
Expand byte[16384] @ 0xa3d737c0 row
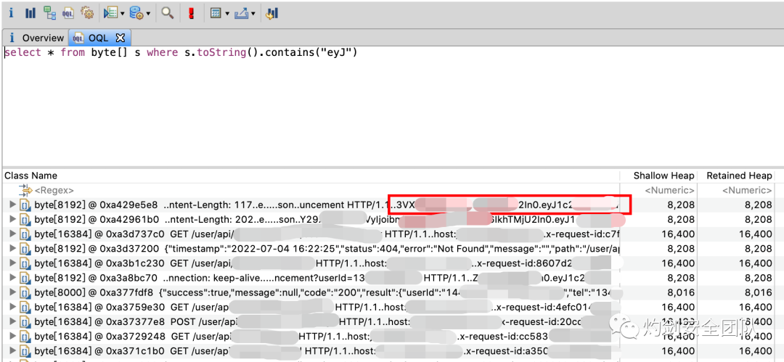tap(12, 234)
